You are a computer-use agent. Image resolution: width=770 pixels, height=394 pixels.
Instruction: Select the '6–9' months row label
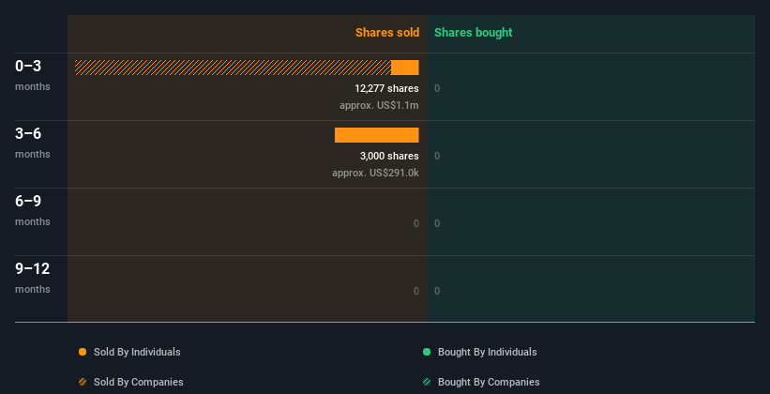(x=28, y=201)
